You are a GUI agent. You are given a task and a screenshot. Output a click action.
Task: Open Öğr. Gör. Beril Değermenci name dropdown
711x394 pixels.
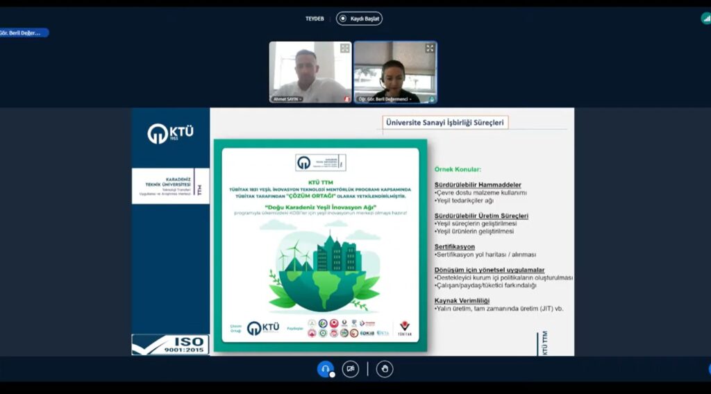point(385,99)
